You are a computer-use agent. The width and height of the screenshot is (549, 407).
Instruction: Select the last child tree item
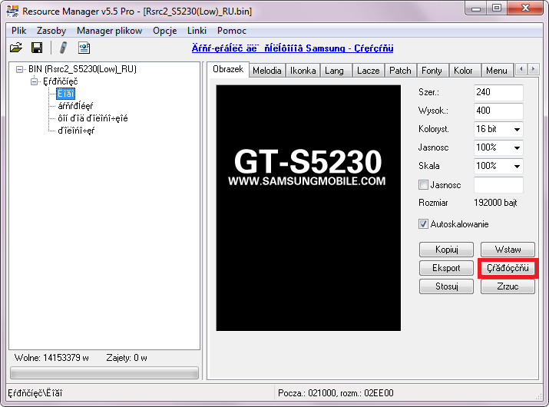(x=76, y=131)
